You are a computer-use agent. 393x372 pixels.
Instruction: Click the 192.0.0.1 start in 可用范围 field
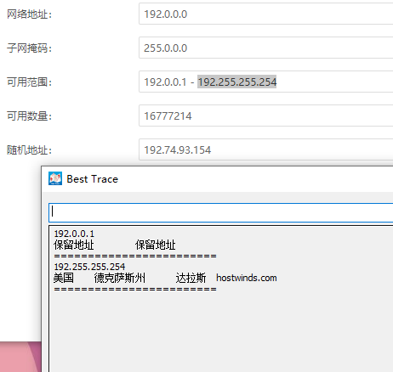pyautogui.click(x=165, y=82)
